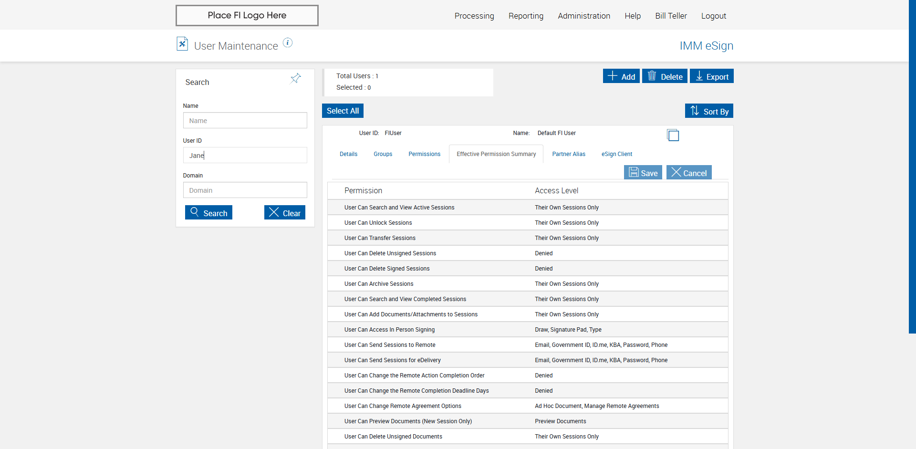The height and width of the screenshot is (449, 916).
Task: Focus the Name input field
Action: pyautogui.click(x=245, y=120)
